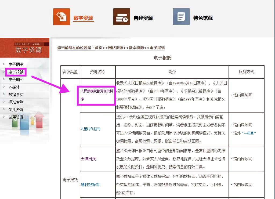Click the 首页 breadcrumb link
275x199 pixels.
click(99, 48)
